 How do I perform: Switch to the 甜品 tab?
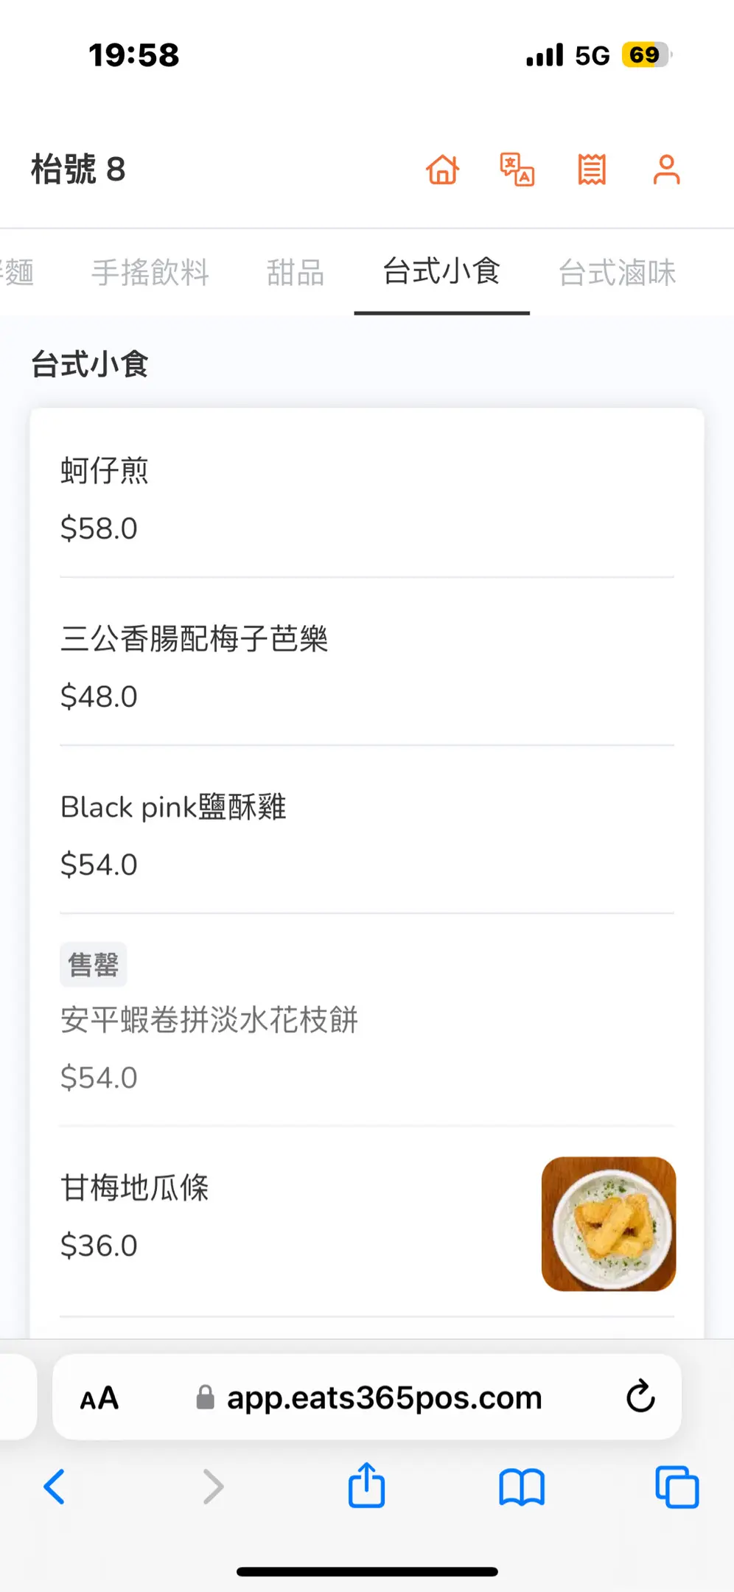tap(296, 272)
